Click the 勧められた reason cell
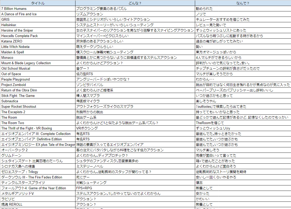Viewport: 291px width, 209px height. 243,9
